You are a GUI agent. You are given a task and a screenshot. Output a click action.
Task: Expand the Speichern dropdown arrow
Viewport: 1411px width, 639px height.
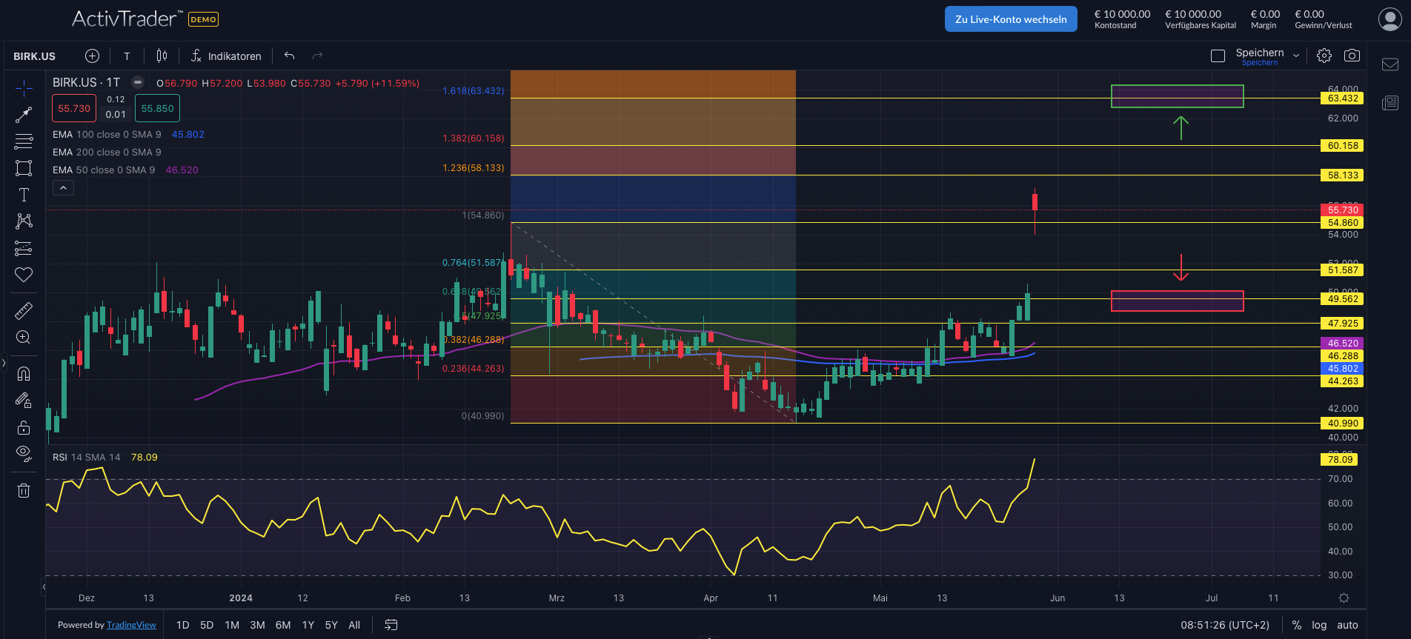click(x=1296, y=56)
